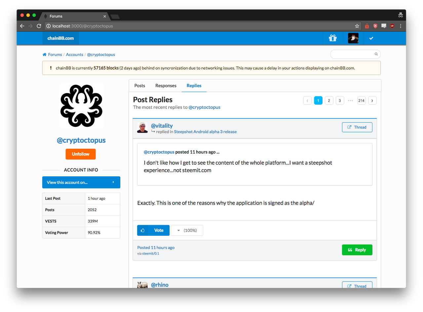The height and width of the screenshot is (312, 423).
Task: Open the vote weight (100%) dropdown
Action: [187, 230]
